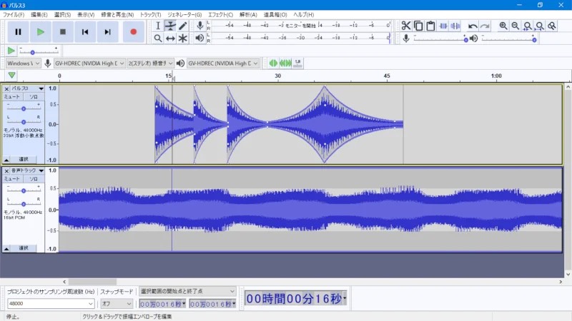Open the ジェネレーター(G) menu
This screenshot has height=321, width=572.
184,14
